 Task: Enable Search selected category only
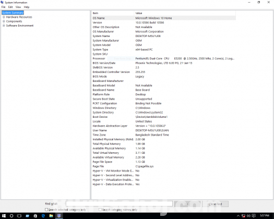tap(46, 210)
